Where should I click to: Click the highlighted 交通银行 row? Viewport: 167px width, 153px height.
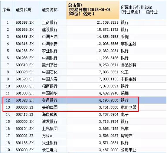(x=83, y=100)
